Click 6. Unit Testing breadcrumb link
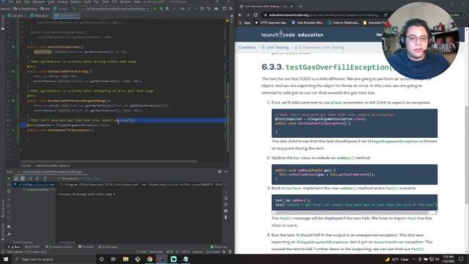 (x=275, y=47)
